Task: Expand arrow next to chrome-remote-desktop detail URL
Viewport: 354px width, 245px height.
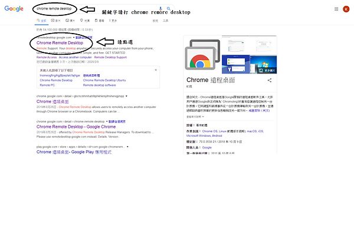Action: tap(107, 121)
